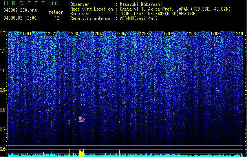The height and width of the screenshot is (157, 247).
Task: Select the file name 0409021200.png
Action: tap(20, 10)
